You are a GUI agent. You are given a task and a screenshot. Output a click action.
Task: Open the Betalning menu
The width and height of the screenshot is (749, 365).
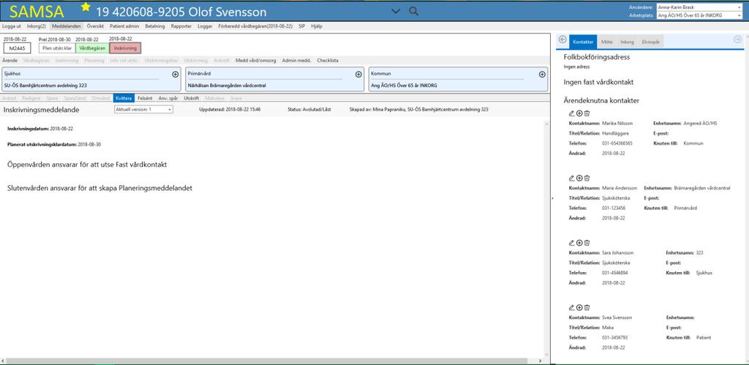coord(155,26)
